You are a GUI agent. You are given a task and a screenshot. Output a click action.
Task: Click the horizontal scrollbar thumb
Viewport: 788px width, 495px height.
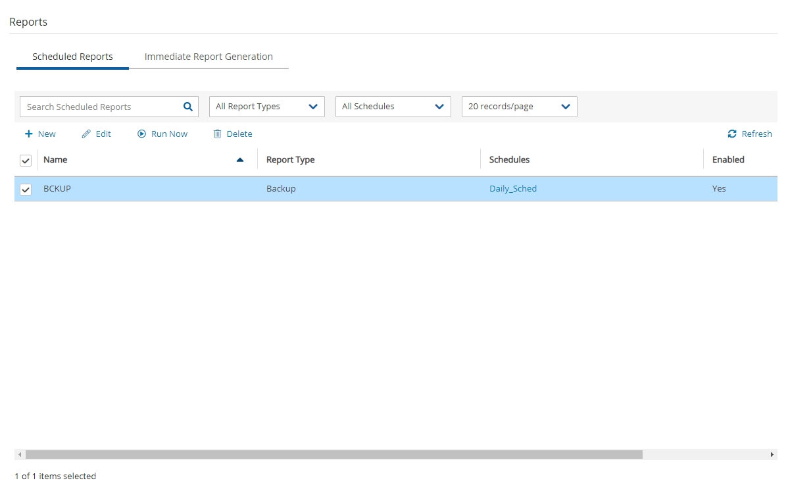[x=333, y=455]
